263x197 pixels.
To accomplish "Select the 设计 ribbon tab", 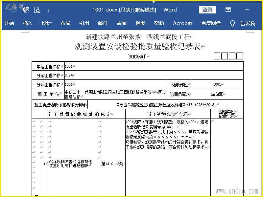I will coord(46,23).
